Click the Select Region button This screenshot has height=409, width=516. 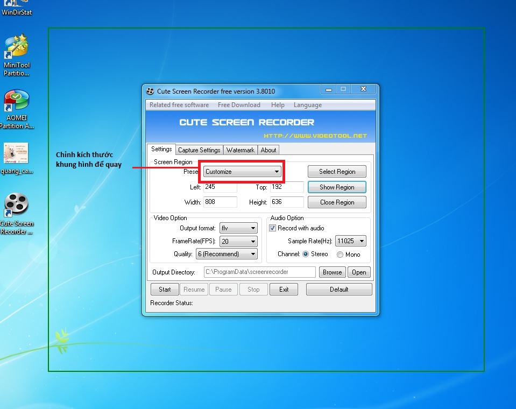pyautogui.click(x=337, y=172)
